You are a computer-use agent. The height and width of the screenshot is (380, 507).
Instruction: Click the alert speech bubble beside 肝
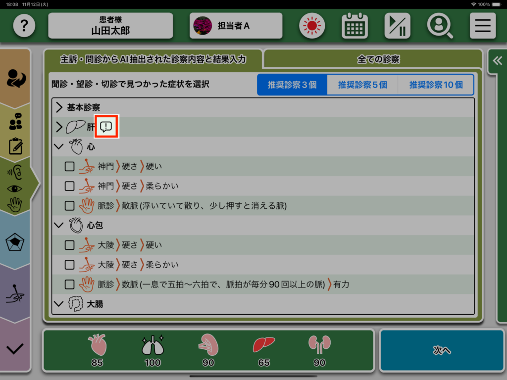click(x=106, y=127)
